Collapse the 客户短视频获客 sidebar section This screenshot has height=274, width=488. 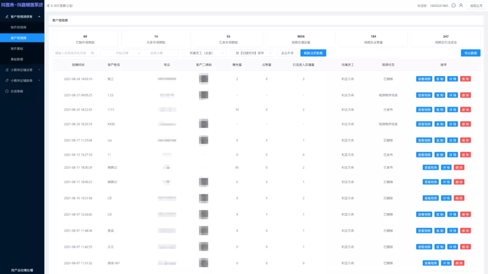click(x=39, y=17)
